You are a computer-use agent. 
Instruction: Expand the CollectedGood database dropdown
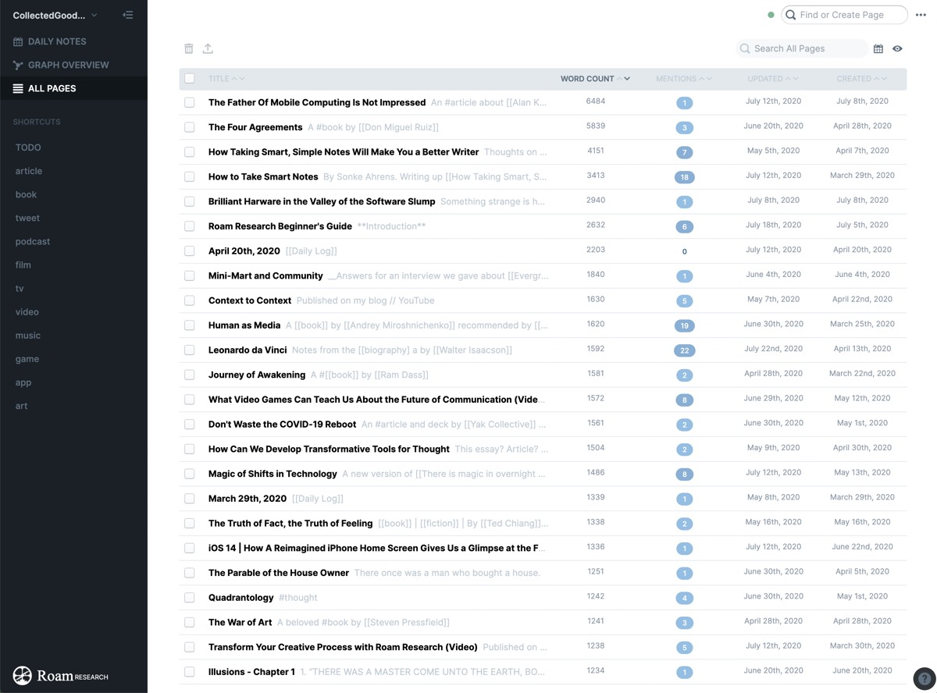coord(55,15)
